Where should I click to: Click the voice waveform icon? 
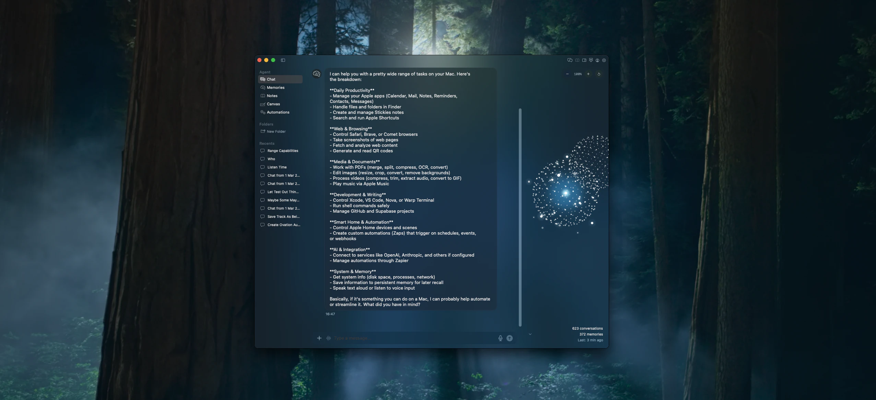pos(328,338)
